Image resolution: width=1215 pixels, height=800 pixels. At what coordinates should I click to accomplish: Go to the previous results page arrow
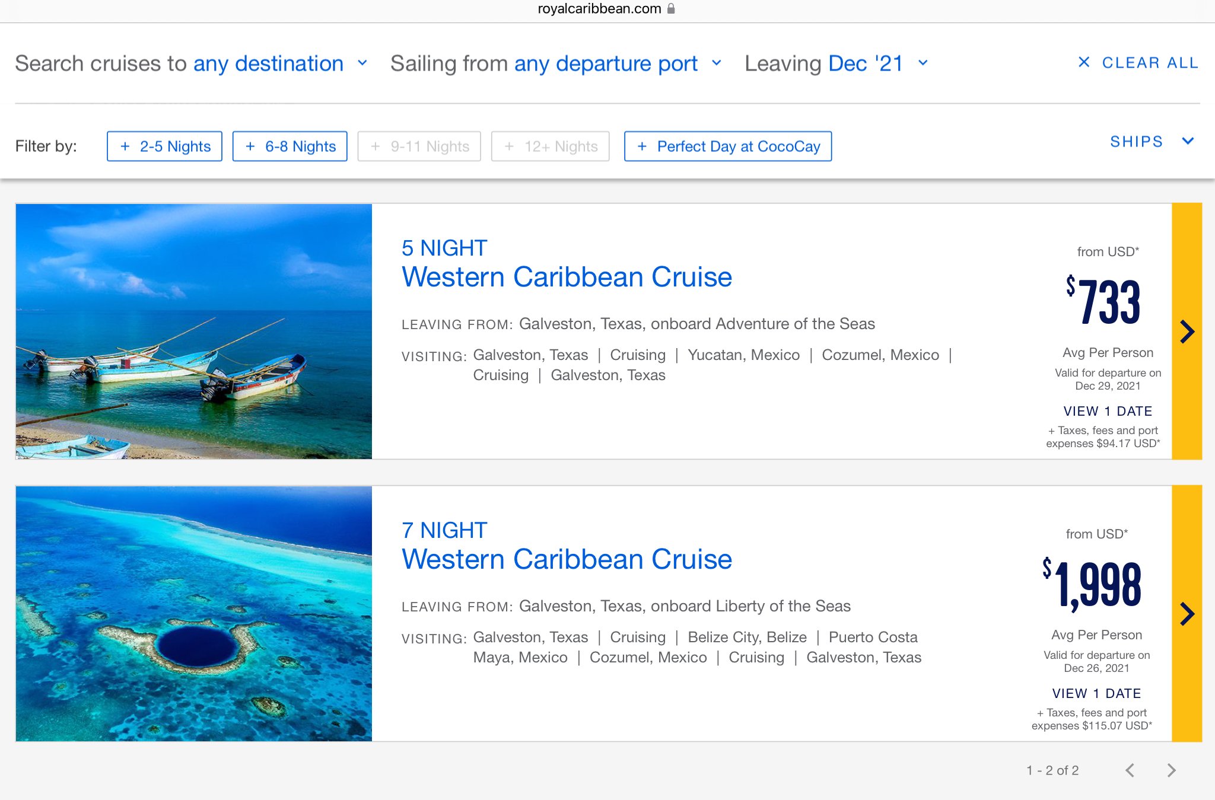click(x=1130, y=770)
